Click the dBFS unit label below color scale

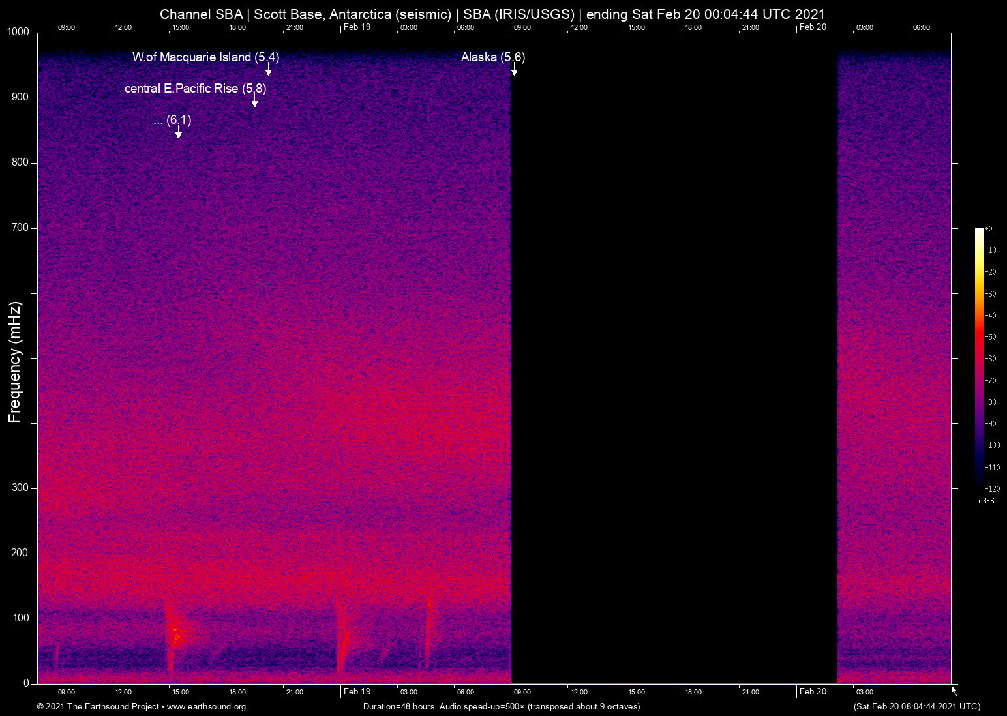point(986,501)
